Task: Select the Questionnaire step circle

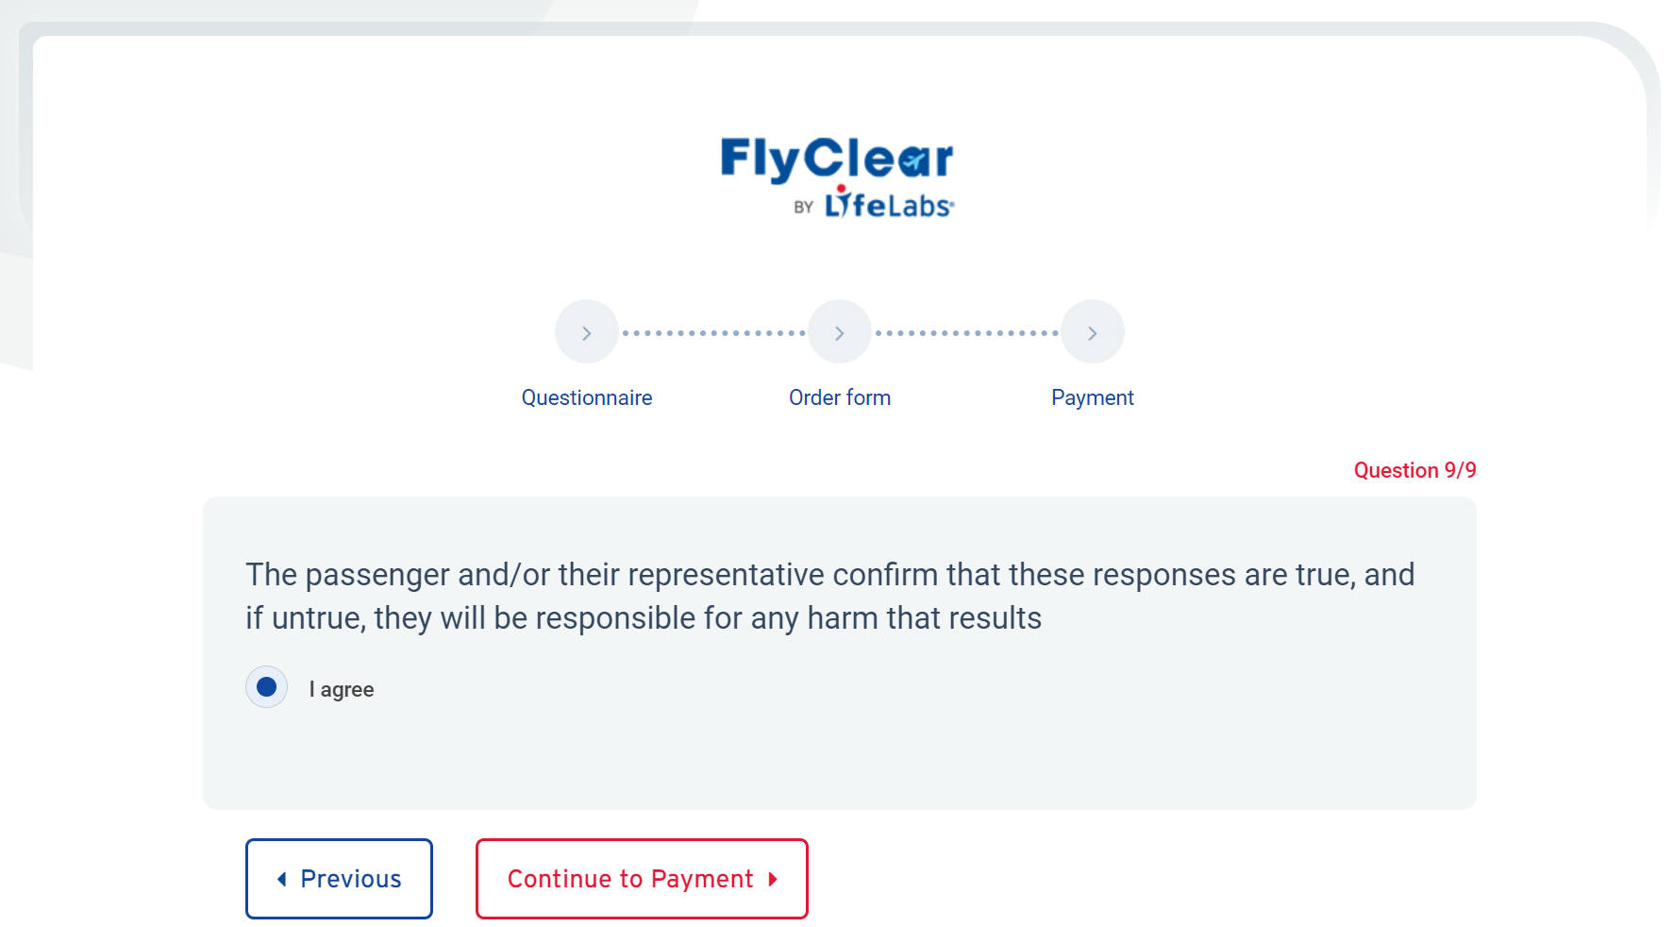Action: (x=586, y=332)
